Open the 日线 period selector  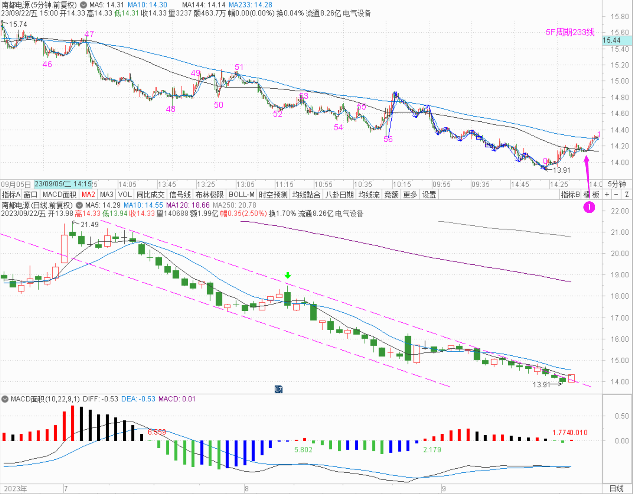point(617,488)
